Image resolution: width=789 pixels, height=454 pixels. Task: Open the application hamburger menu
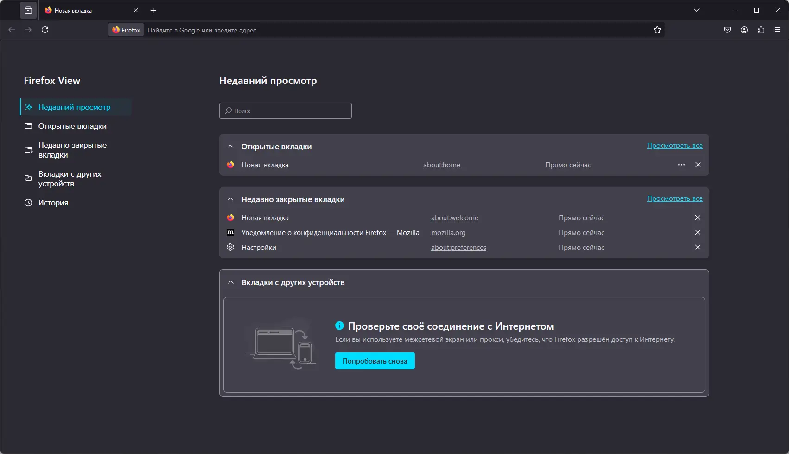777,30
